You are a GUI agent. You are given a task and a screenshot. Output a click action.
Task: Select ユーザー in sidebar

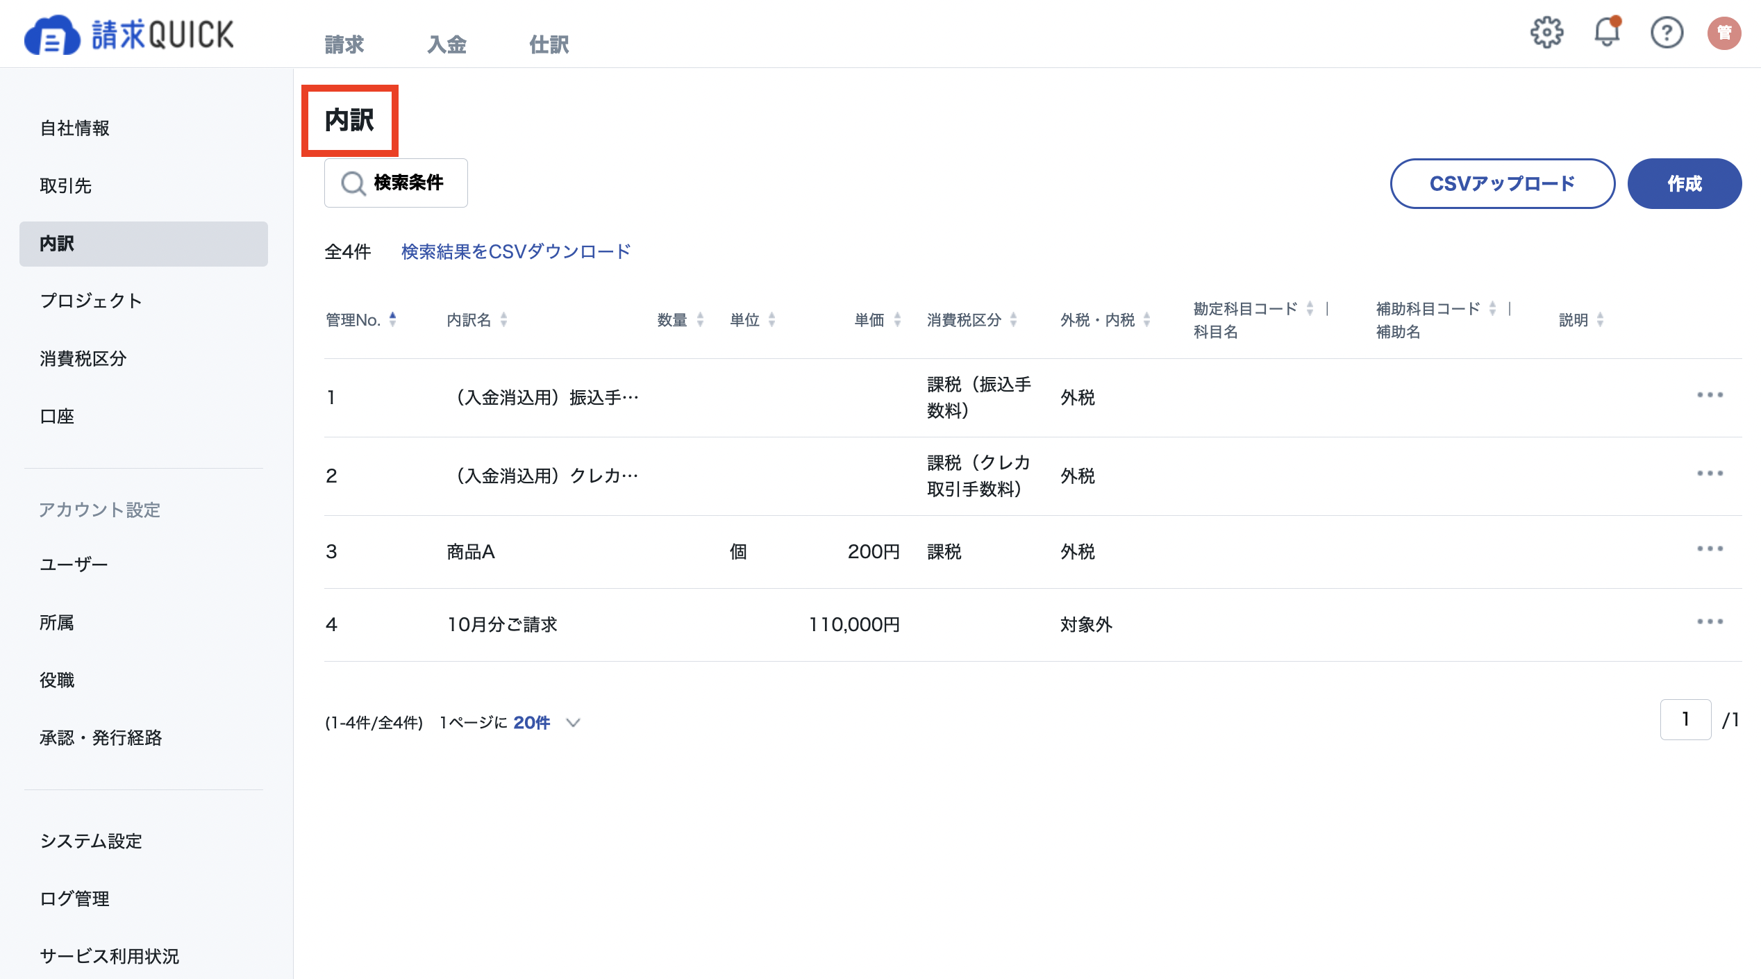[144, 565]
